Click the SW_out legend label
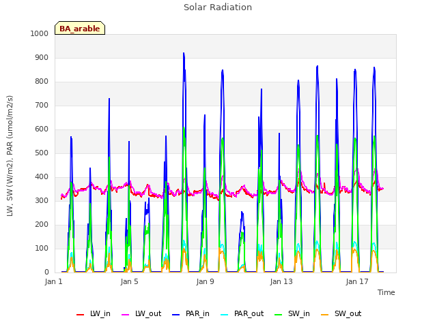The width and height of the screenshot is (437, 327). tap(348, 313)
